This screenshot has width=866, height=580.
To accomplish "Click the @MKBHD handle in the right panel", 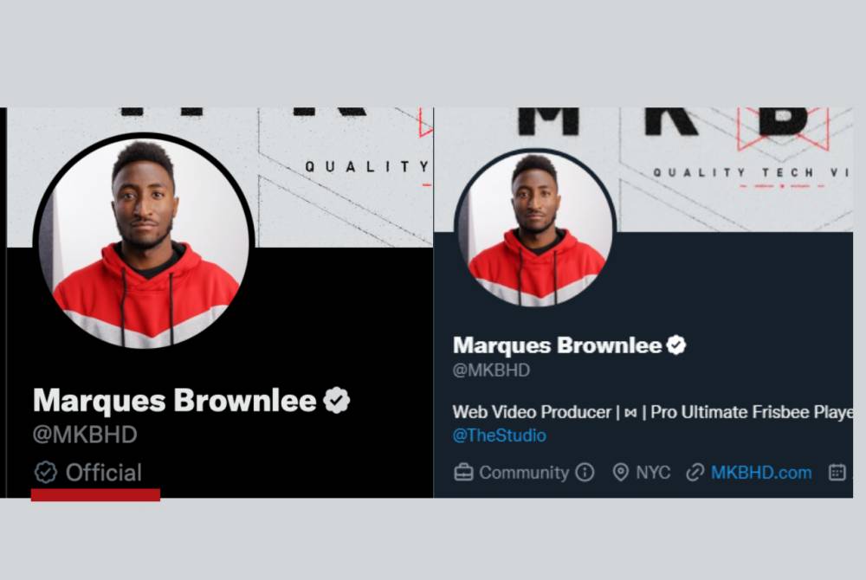I will (x=491, y=370).
